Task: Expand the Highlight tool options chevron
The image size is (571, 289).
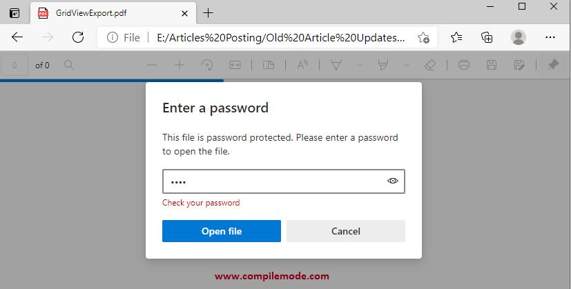Action: pos(407,65)
